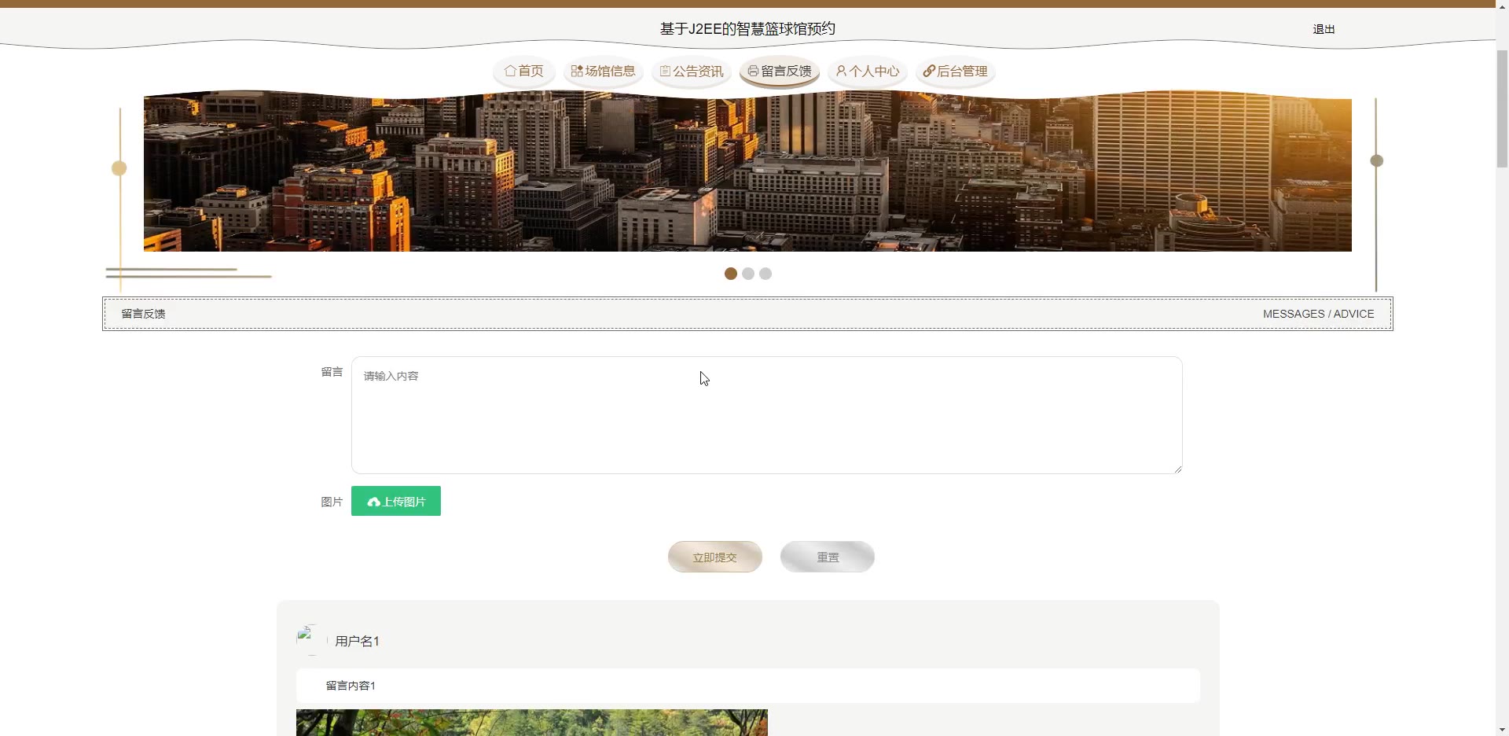This screenshot has height=736, width=1509.
Task: Open the 首页 home menu item
Action: pyautogui.click(x=524, y=71)
